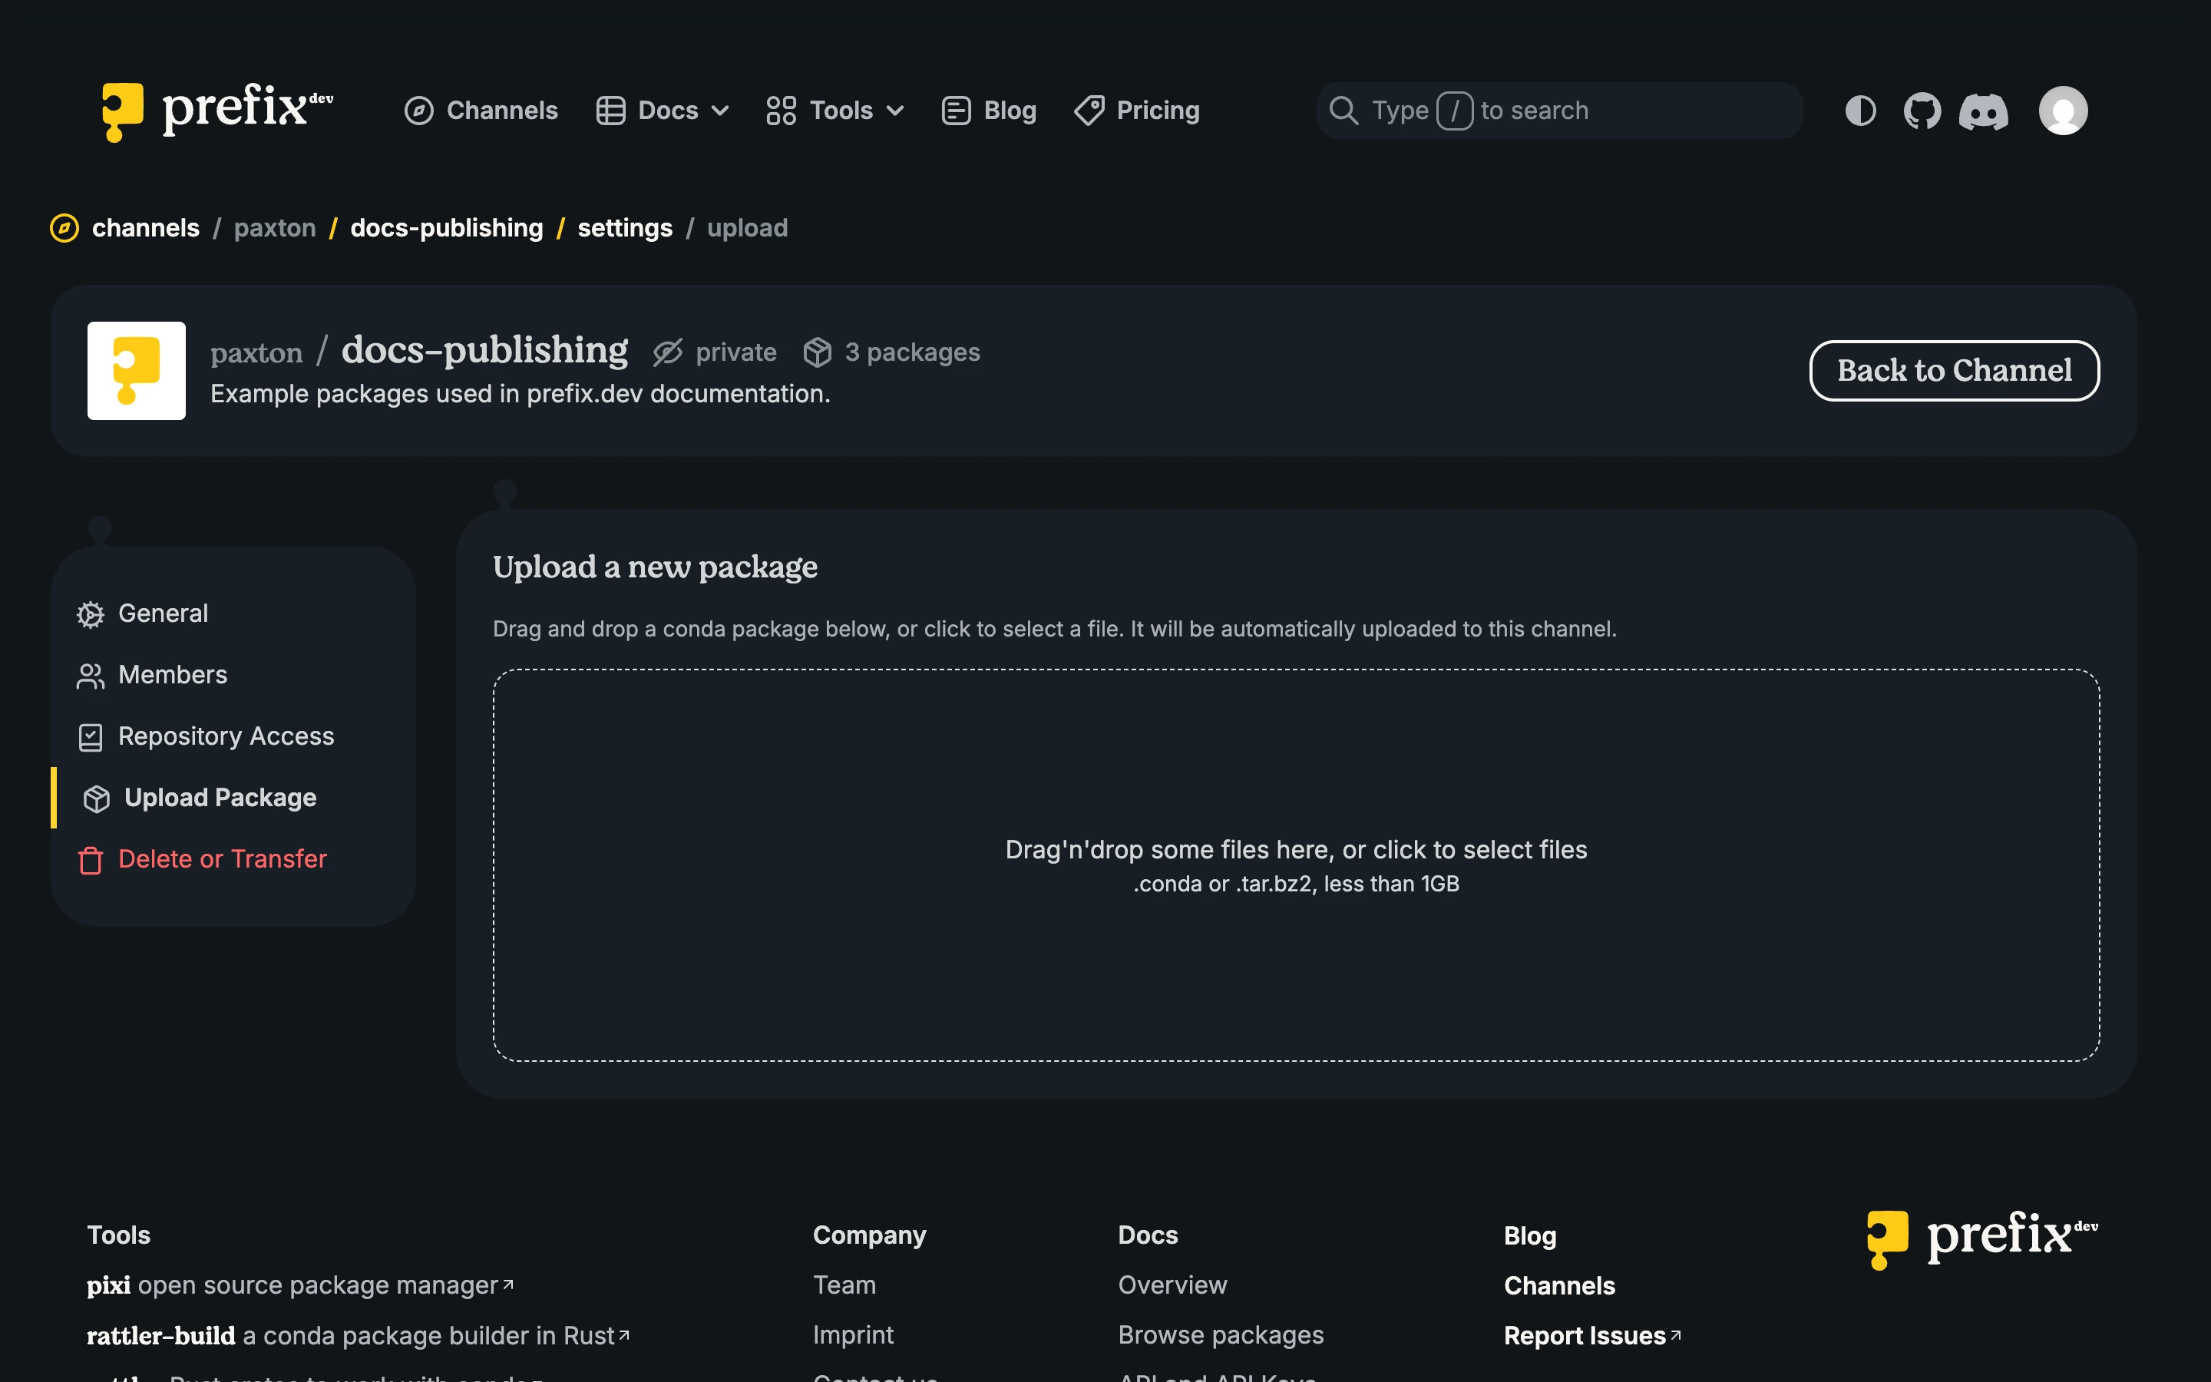Open Report Issues footer link
The width and height of the screenshot is (2211, 1382).
click(1592, 1336)
